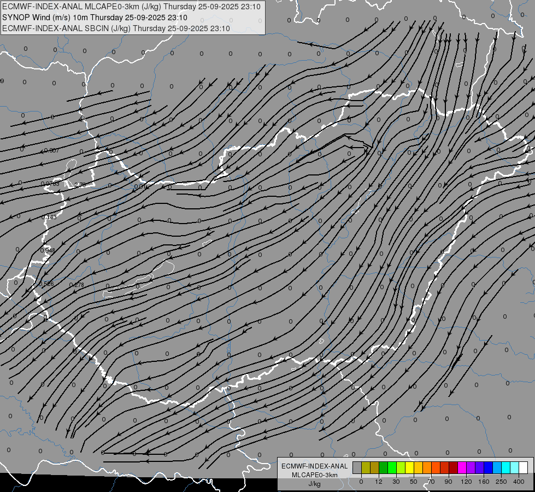Select the white legend swatch
The width and height of the screenshot is (535, 492).
point(524,467)
